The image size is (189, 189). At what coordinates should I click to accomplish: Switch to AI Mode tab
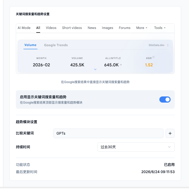24,28
